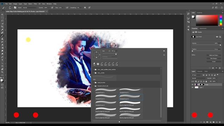Click the brush picker list scrollbar

161,103
